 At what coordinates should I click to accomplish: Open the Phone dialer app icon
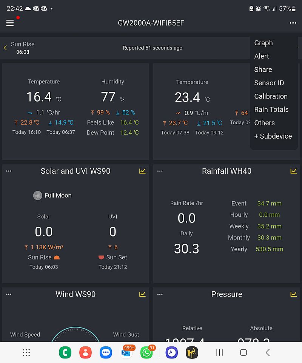tap(65, 352)
